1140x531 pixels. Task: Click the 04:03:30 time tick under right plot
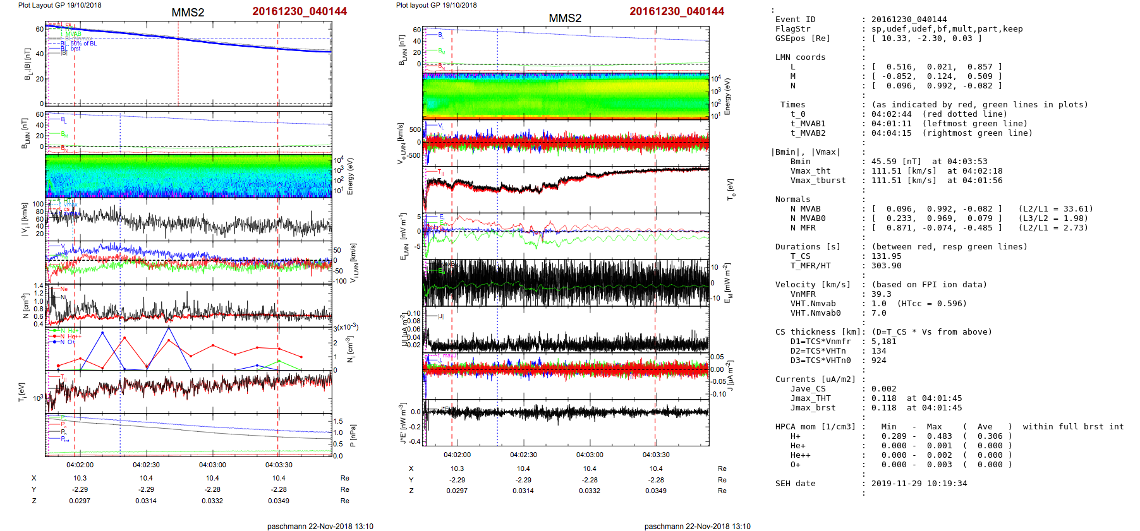pyautogui.click(x=656, y=455)
